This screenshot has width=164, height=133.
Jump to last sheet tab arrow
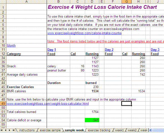(14, 130)
